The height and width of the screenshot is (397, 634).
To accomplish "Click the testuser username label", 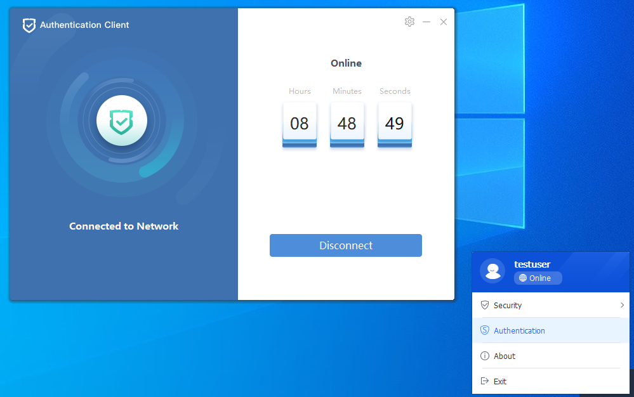I will tap(532, 264).
